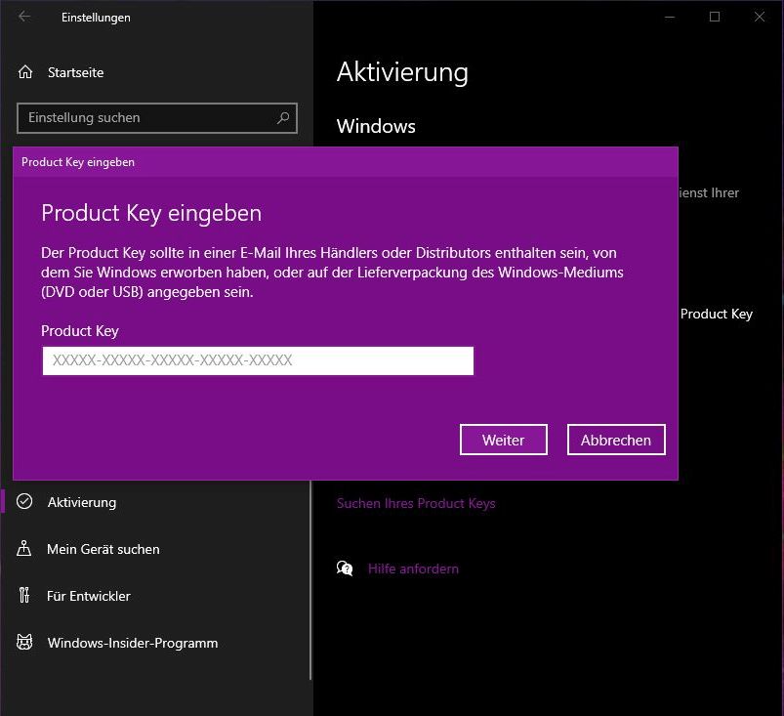Image resolution: width=784 pixels, height=716 pixels.
Task: Focus the Product Key input field
Action: coord(258,360)
